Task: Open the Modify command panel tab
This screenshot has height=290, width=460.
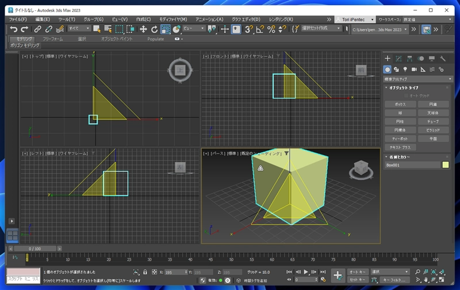Action: click(398, 59)
